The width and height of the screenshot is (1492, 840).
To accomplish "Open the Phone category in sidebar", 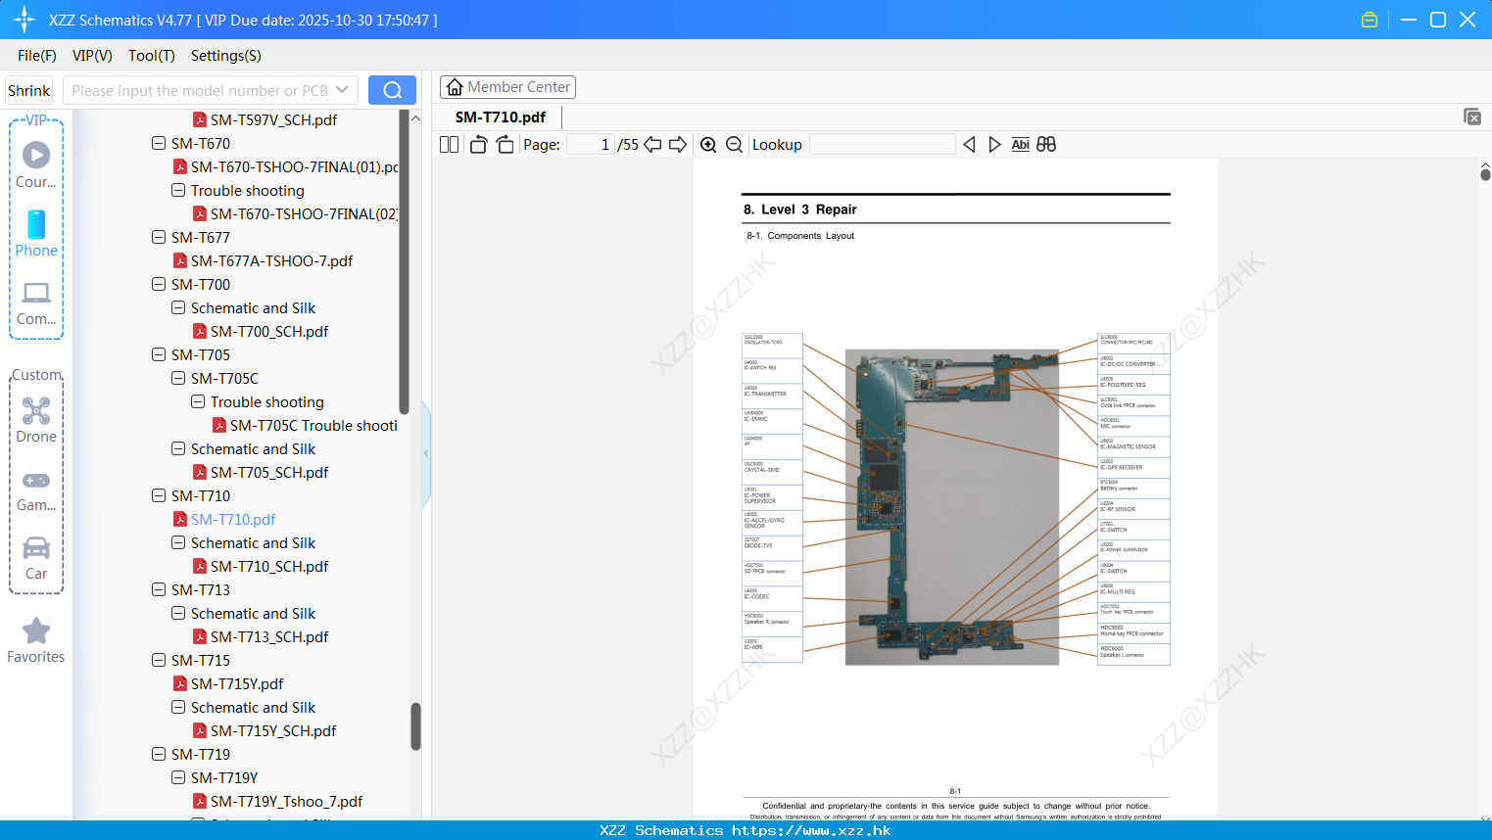I will click(x=36, y=234).
